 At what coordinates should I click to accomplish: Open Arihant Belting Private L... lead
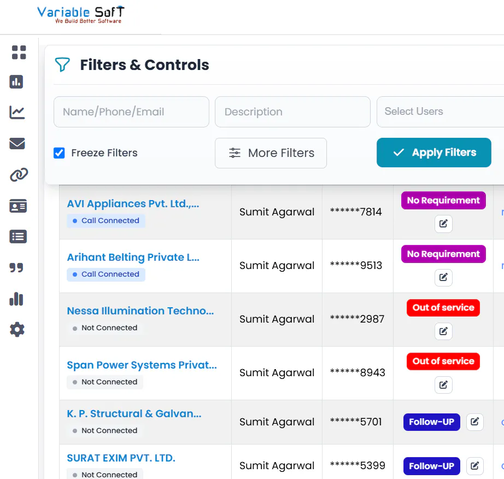(133, 257)
